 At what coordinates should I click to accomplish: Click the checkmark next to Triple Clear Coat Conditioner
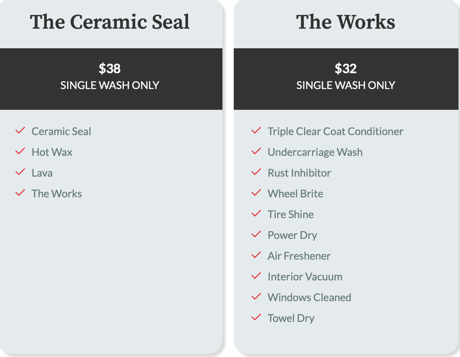[x=256, y=131]
